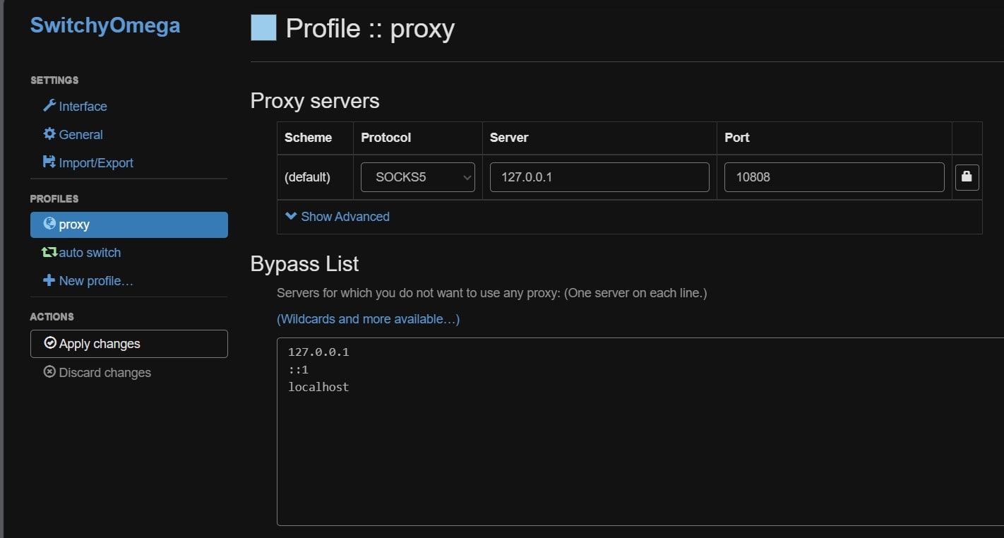Screen dimensions: 1004x538
Task: Click the chevron icon beside Show Advanced
Action: (x=291, y=216)
